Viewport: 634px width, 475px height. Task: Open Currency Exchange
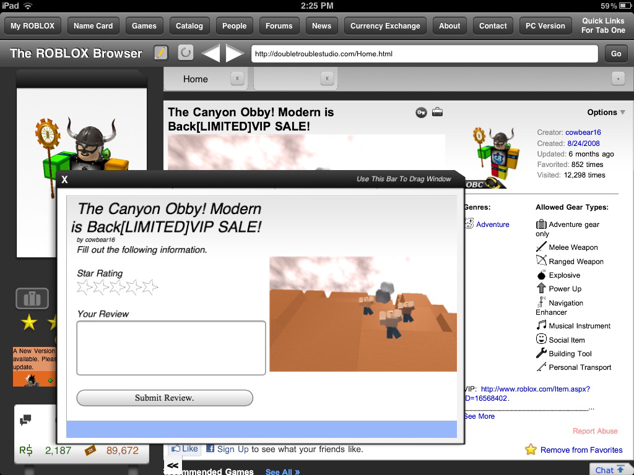click(385, 26)
